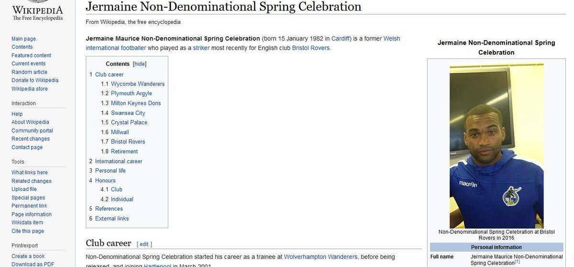The image size is (574, 267).
Task: Click footnote reference [1] in infobox
Action: click(x=517, y=261)
